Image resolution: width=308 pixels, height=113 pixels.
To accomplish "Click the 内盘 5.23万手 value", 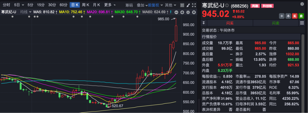I will pos(225,70).
